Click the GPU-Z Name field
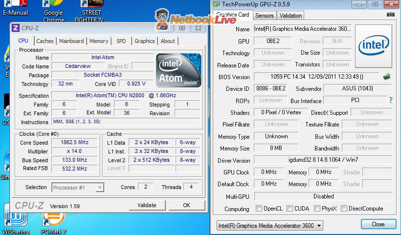 303,29
